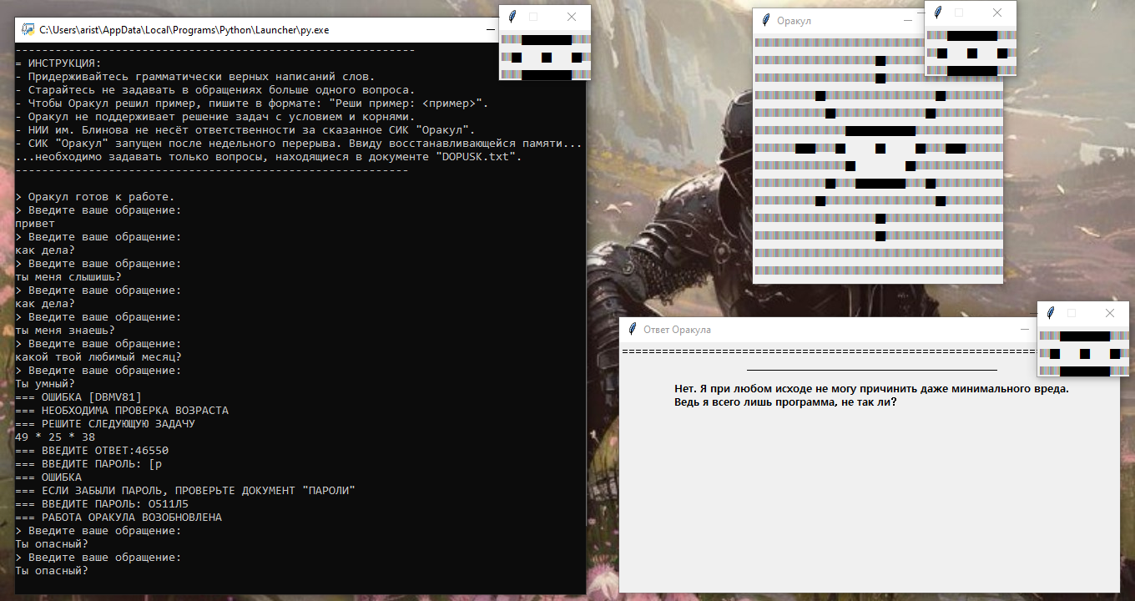
Task: Click line mentioning document "ПАРОЛИ"
Action: [x=185, y=491]
